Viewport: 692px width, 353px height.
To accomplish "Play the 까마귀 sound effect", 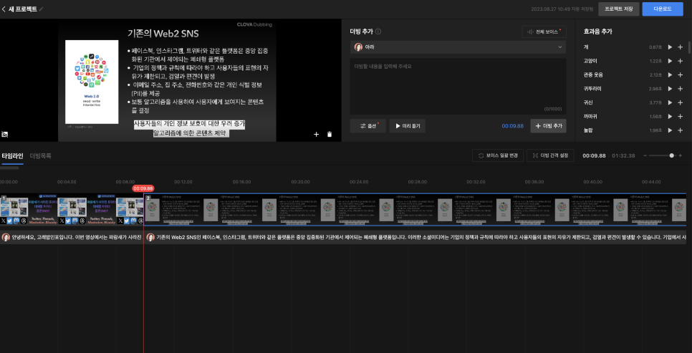I will (x=670, y=117).
